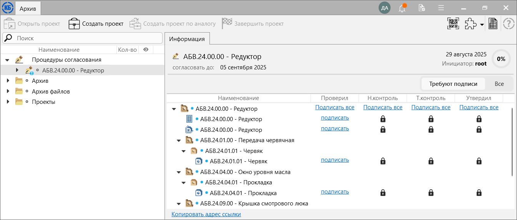Screen dimensions: 517x220
Task: Click the spreadsheet report icon in toolbar
Action: click(x=493, y=24)
